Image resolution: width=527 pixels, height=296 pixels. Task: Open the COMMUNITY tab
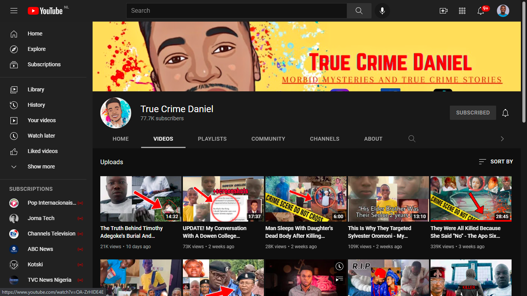[268, 139]
